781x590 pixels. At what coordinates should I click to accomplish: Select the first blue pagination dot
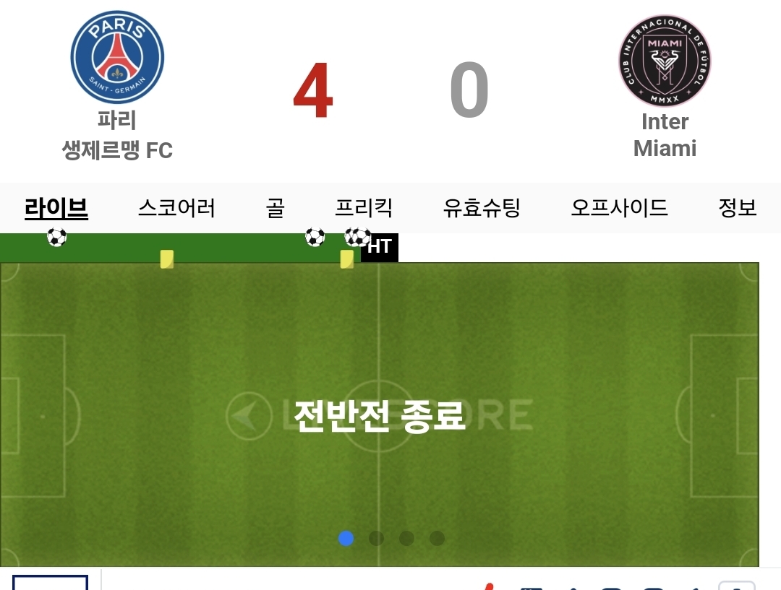pyautogui.click(x=346, y=538)
